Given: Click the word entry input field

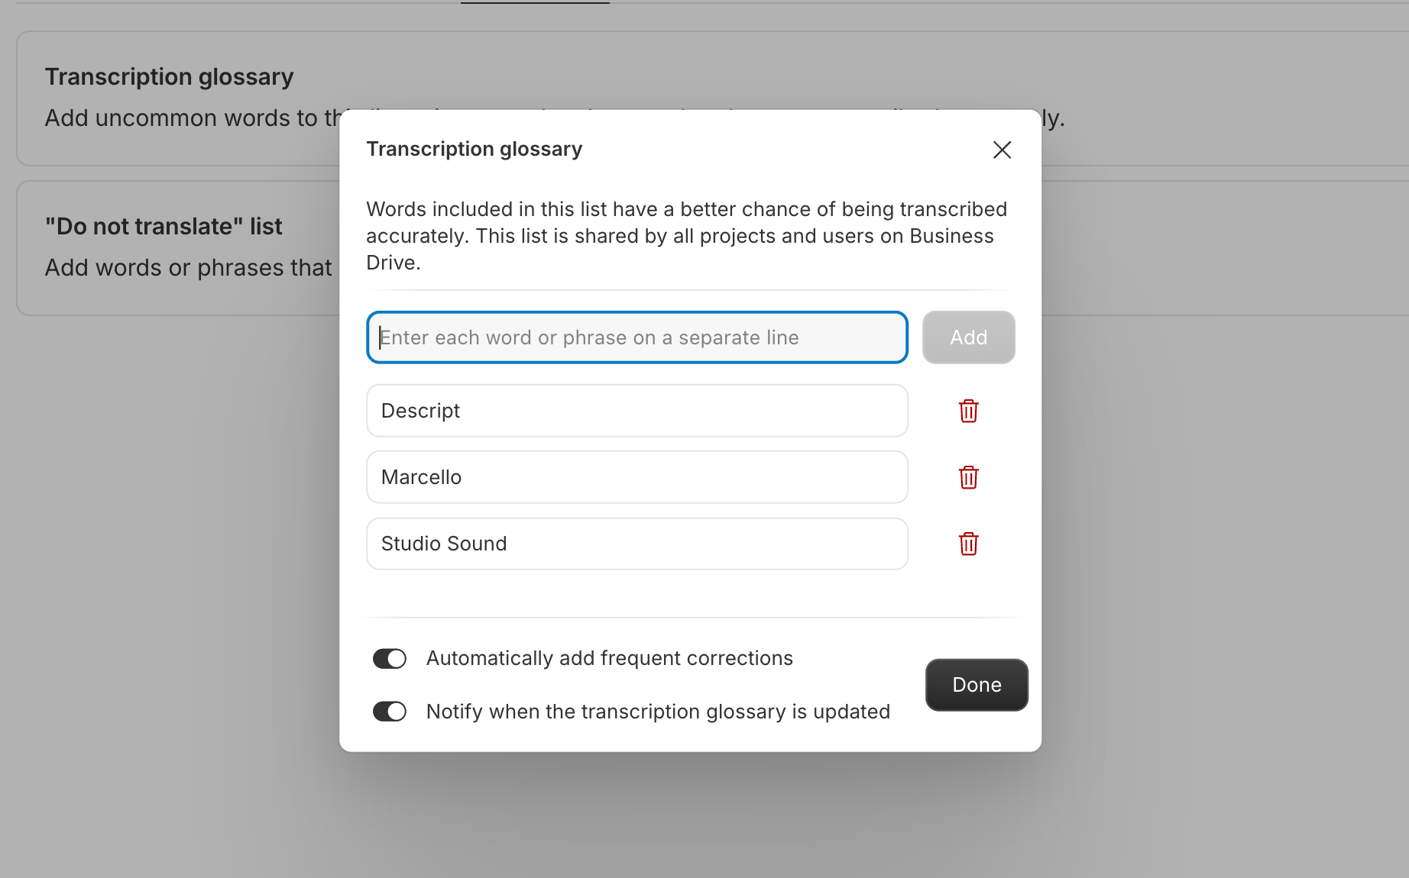Looking at the screenshot, I should 636,337.
